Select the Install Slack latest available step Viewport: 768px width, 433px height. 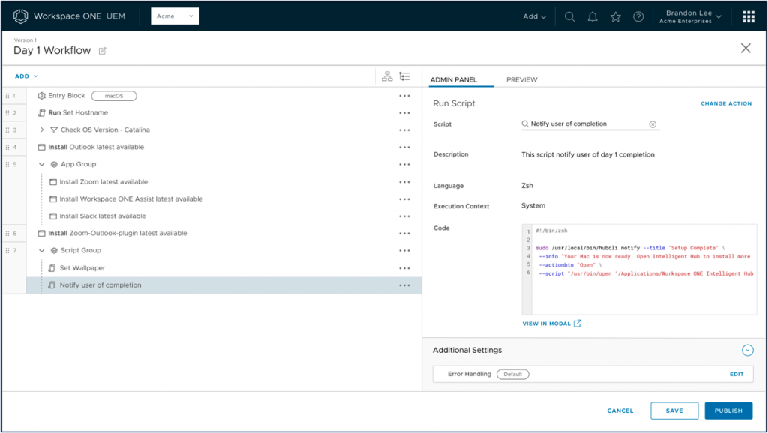[x=103, y=216]
